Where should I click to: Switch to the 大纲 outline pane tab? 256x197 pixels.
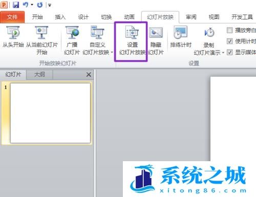tap(39, 75)
